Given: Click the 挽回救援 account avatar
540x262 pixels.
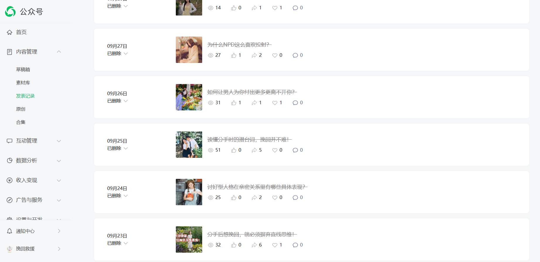Looking at the screenshot, I should (10, 249).
